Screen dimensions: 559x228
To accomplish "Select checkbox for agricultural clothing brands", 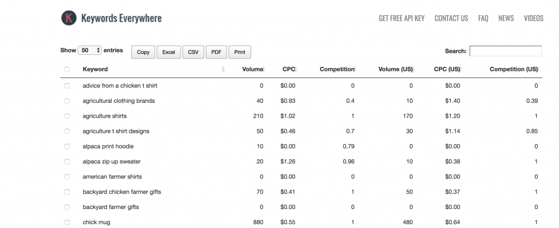I will coord(67,101).
